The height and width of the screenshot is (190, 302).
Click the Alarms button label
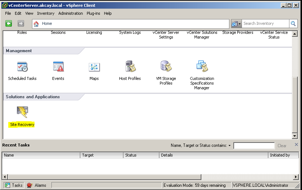pyautogui.click(x=40, y=185)
